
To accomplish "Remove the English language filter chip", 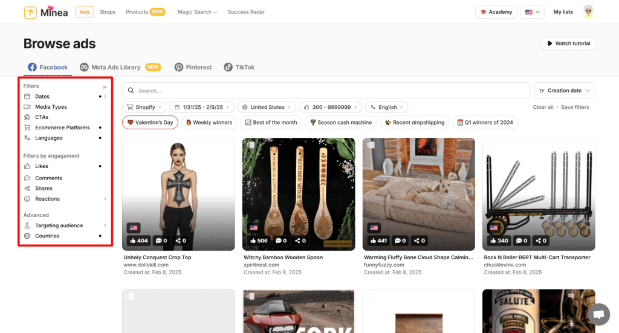I will 402,108.
